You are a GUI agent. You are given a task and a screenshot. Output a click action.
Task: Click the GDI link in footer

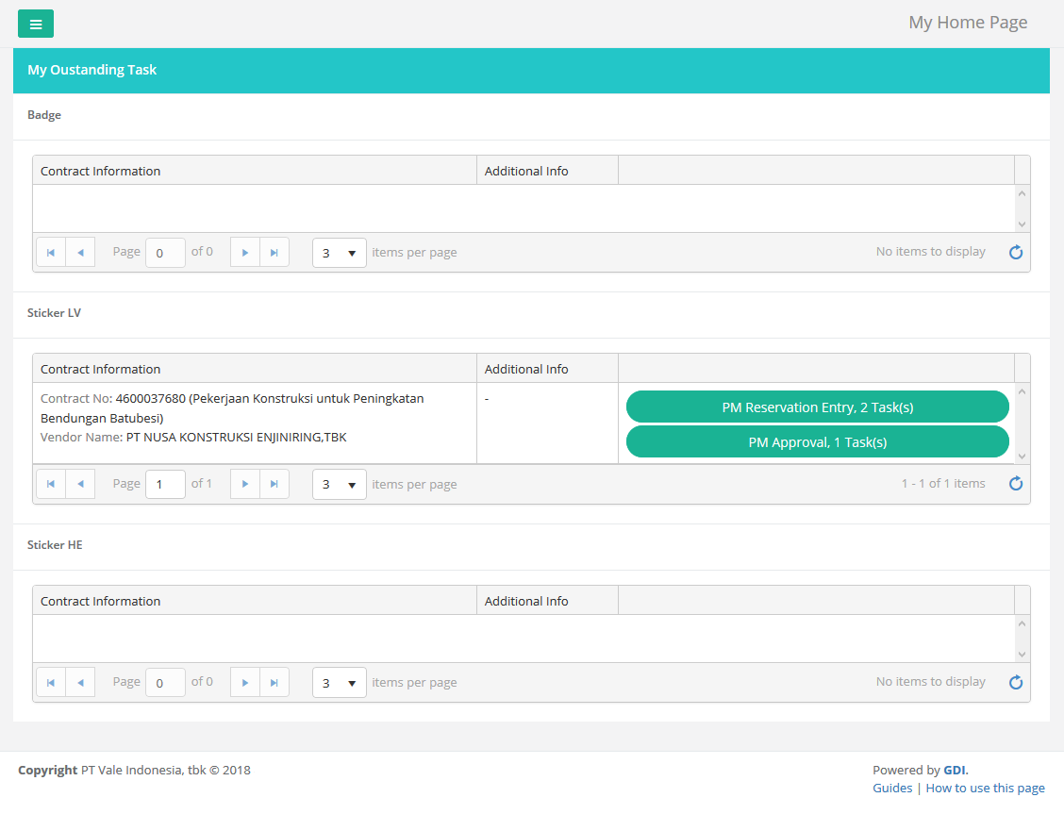pyautogui.click(x=954, y=770)
